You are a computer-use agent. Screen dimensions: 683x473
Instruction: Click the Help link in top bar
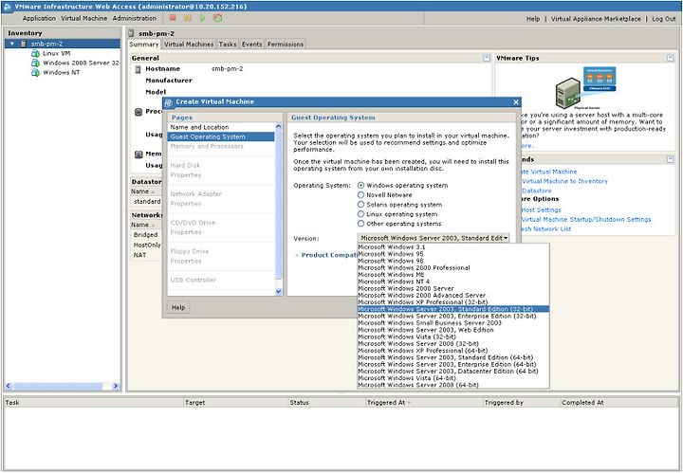[533, 19]
